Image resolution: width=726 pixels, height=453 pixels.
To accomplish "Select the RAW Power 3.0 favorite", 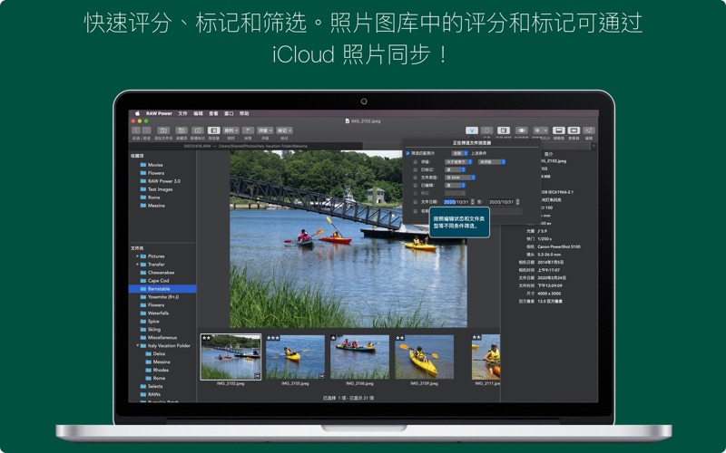I will [162, 181].
